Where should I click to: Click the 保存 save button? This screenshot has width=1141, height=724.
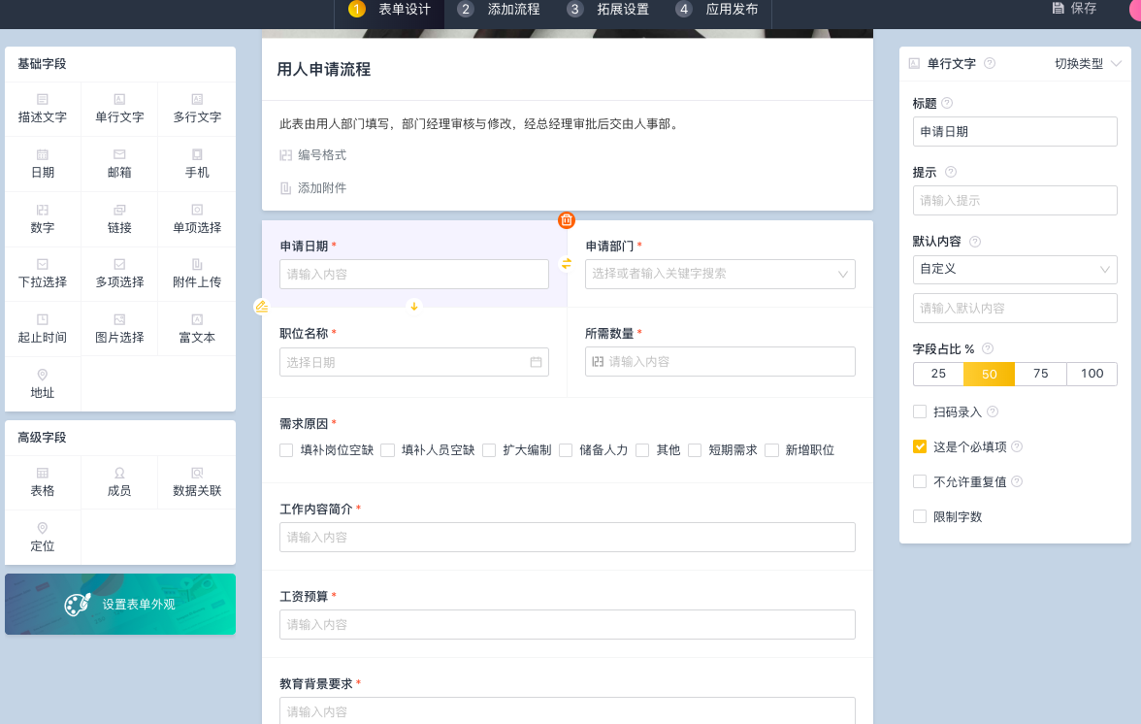pos(1075,9)
